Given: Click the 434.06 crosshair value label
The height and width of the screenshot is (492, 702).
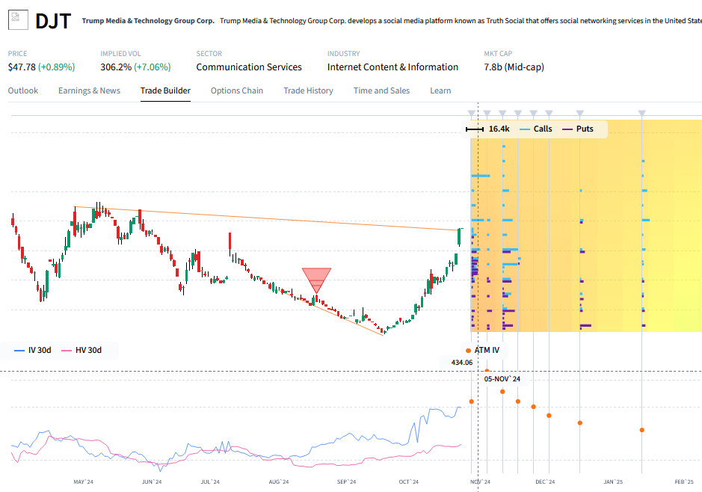Looking at the screenshot, I should pos(461,363).
